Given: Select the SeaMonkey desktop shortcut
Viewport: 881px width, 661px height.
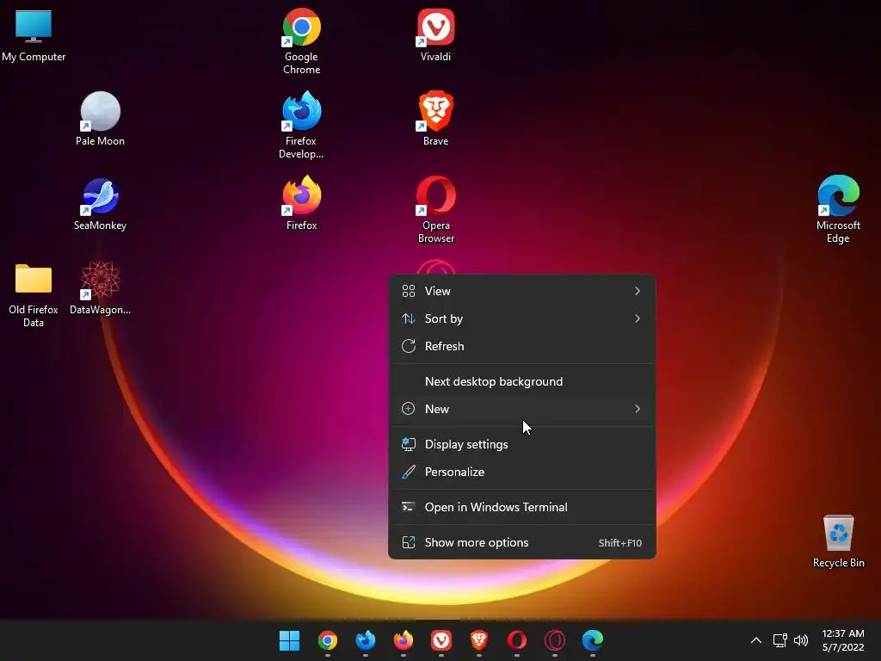Looking at the screenshot, I should click(100, 203).
